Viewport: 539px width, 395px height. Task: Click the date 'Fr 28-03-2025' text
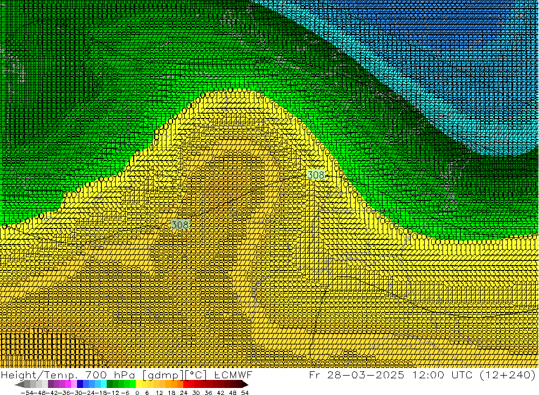[x=356, y=375]
